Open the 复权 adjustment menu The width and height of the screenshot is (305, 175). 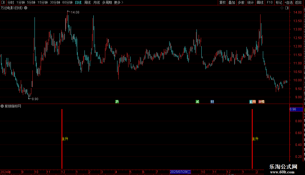222,2
